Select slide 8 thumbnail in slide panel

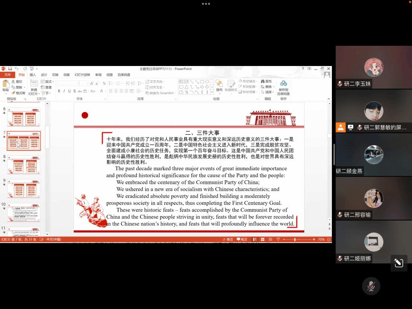(24, 165)
